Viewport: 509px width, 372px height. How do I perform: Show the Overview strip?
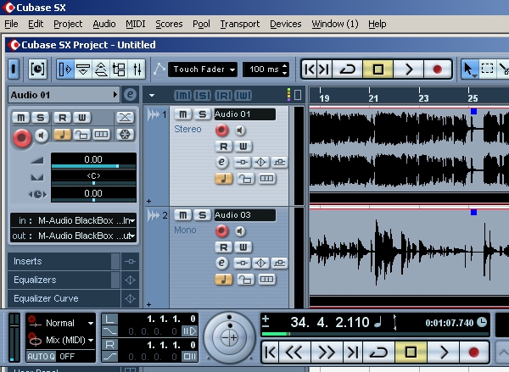tap(101, 69)
